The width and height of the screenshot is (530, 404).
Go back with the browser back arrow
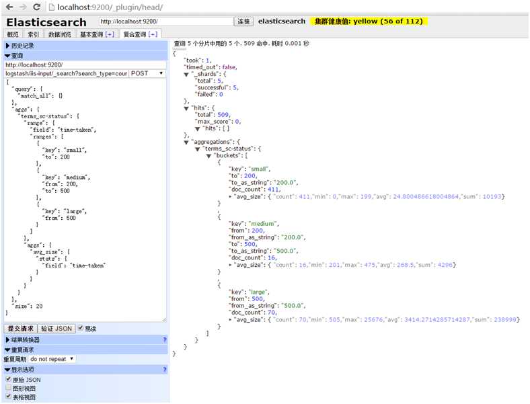9,7
